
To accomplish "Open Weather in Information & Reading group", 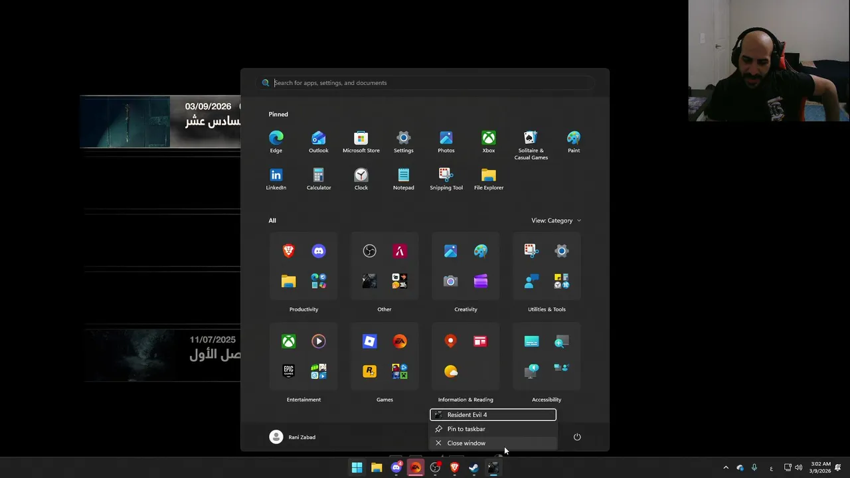I will (x=451, y=371).
